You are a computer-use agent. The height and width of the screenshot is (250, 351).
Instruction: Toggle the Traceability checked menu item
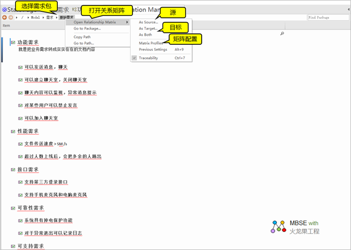154,57
